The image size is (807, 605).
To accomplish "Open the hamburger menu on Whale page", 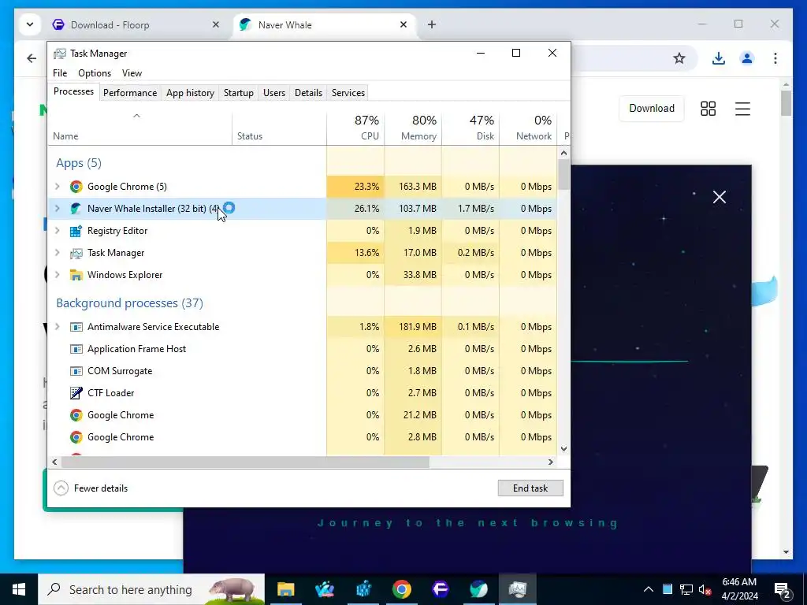I will click(742, 109).
